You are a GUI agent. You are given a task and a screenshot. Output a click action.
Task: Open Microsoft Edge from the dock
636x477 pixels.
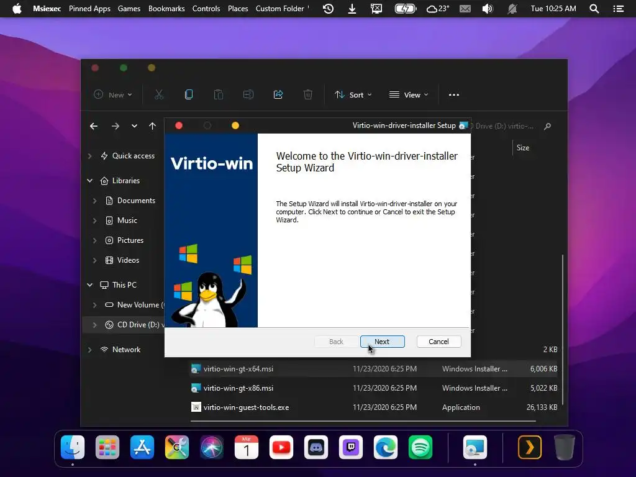(385, 447)
